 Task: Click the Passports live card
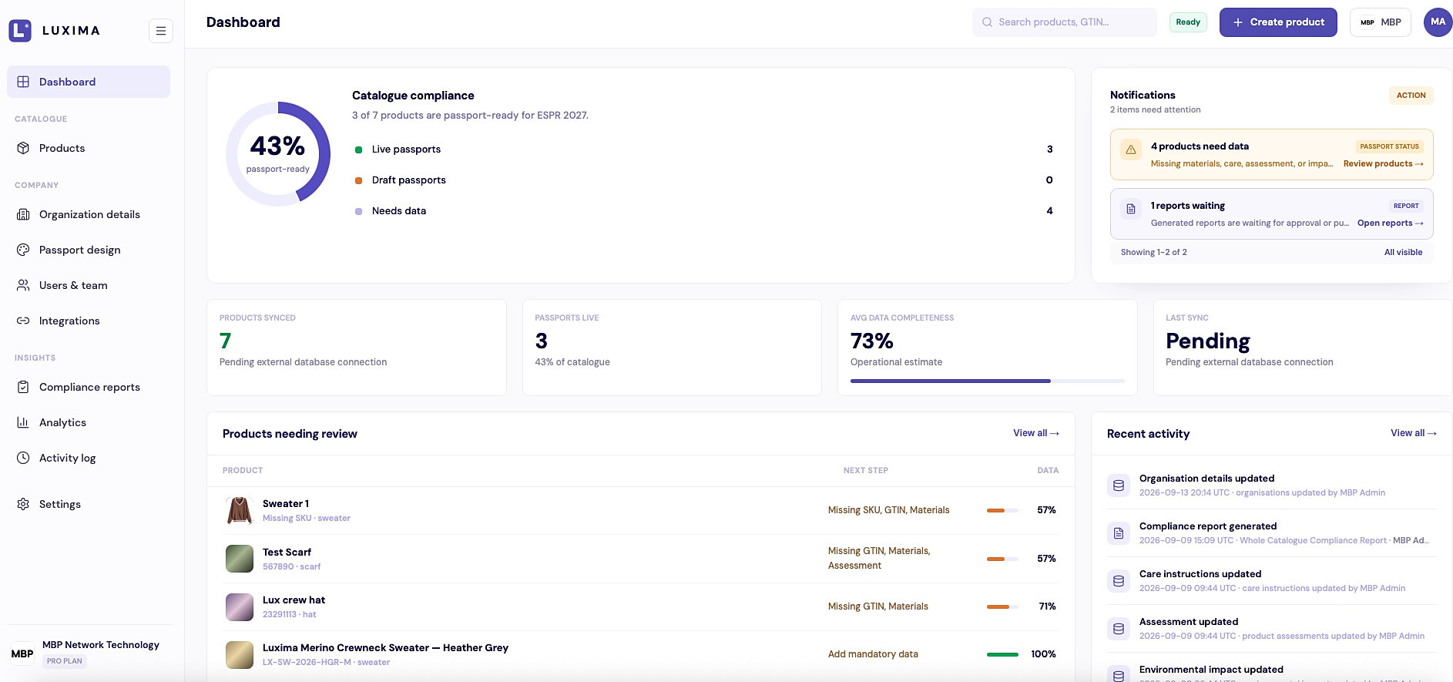click(x=672, y=348)
